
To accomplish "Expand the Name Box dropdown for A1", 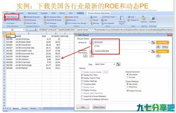I will 24,30.
